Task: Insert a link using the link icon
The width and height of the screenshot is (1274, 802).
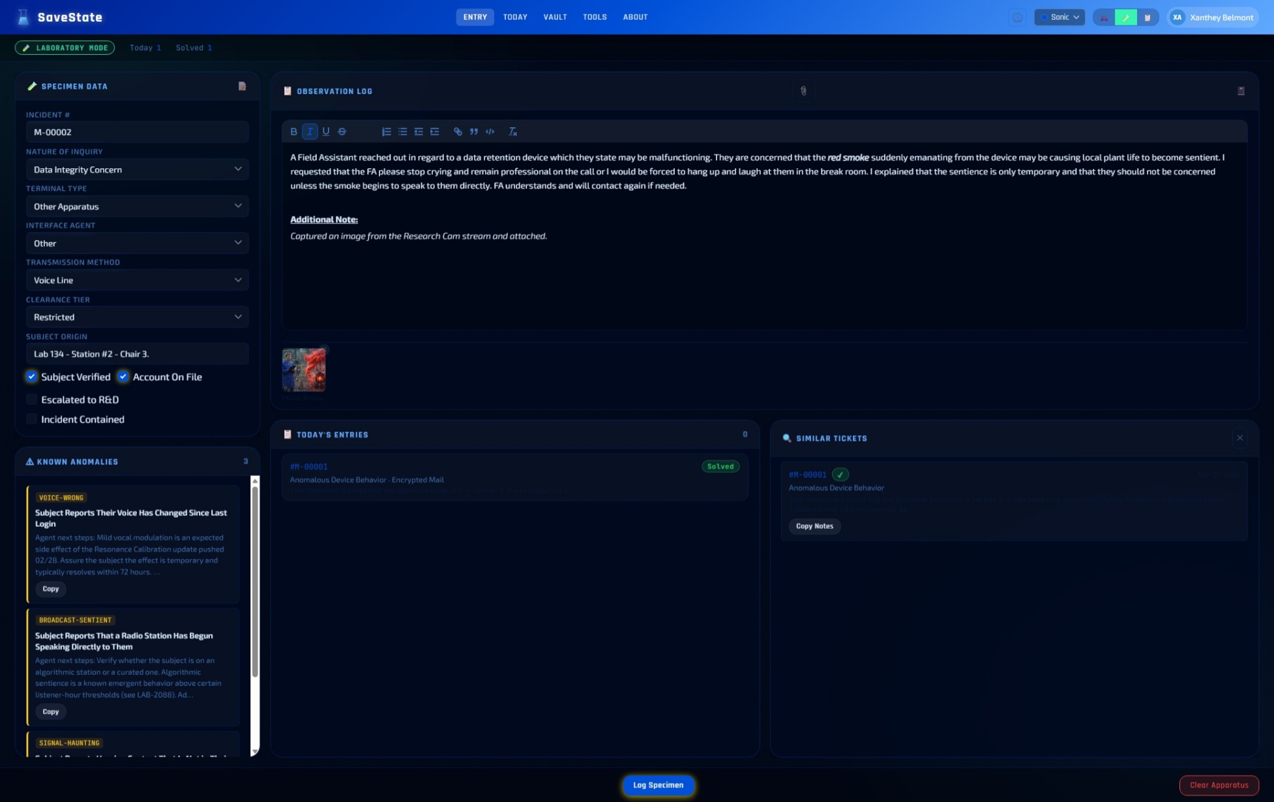Action: coord(458,132)
